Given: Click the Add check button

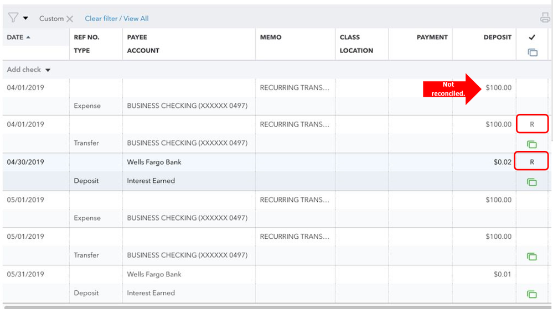Looking at the screenshot, I should pyautogui.click(x=24, y=70).
